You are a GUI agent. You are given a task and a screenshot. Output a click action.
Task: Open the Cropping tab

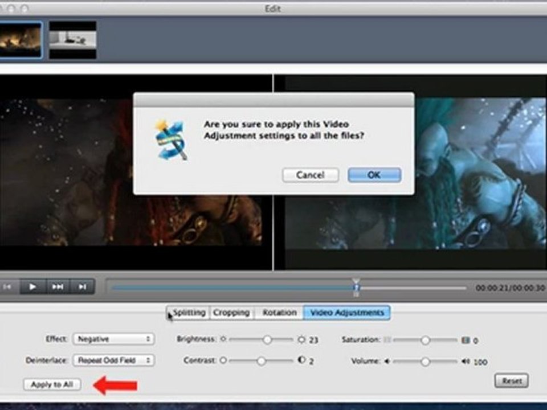tap(231, 313)
